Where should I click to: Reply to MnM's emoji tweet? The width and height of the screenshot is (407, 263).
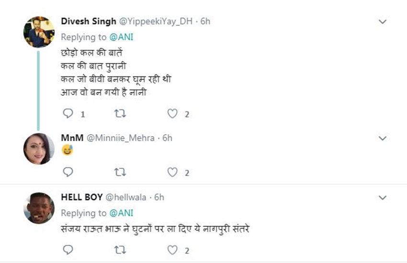point(68,172)
